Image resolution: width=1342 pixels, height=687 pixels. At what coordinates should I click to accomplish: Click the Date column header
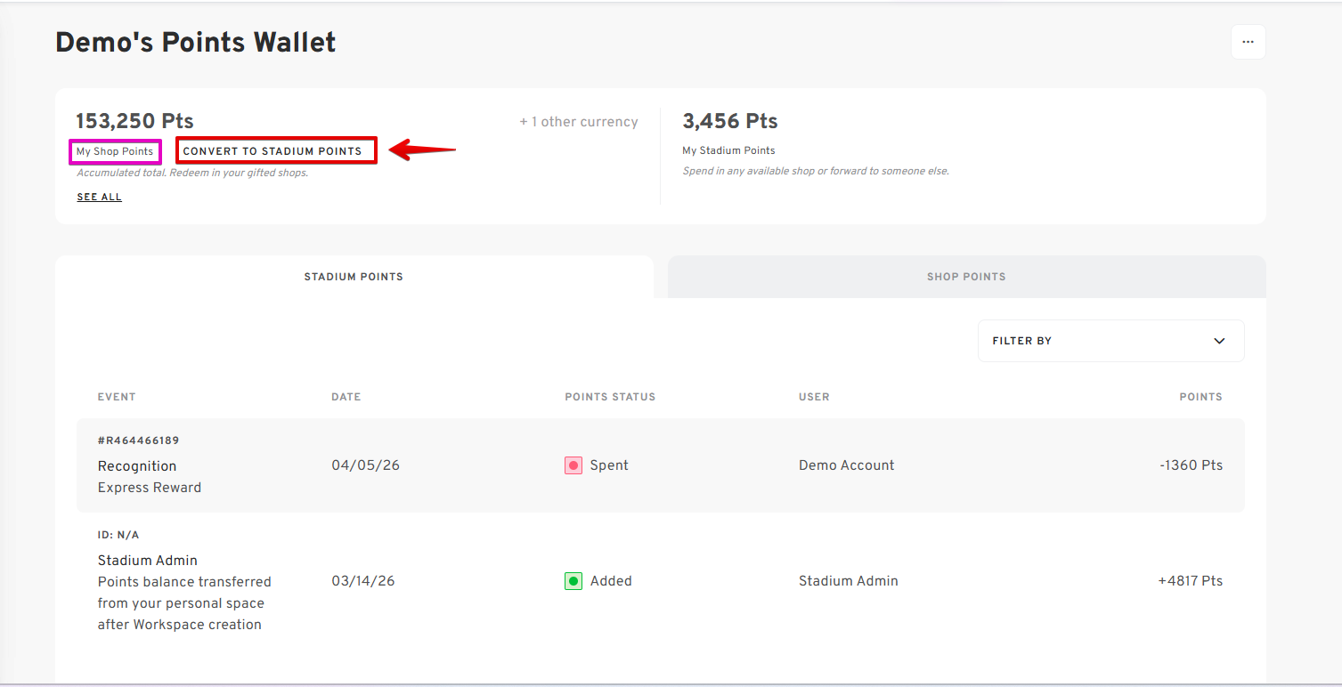pyautogui.click(x=346, y=397)
